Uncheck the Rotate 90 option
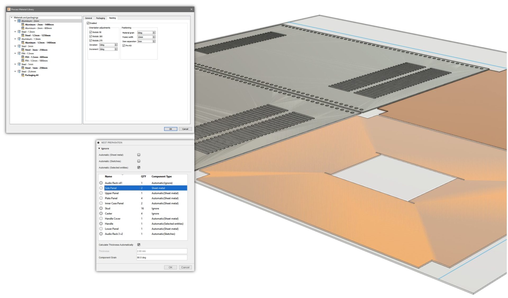Image resolution: width=508 pixels, height=298 pixels. point(90,32)
